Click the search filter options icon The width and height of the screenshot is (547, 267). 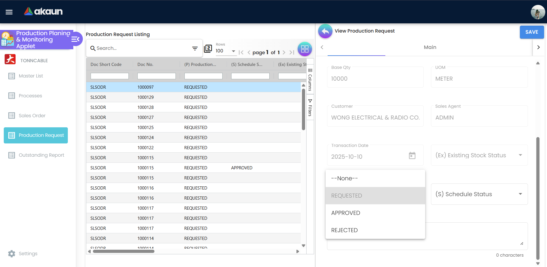[195, 48]
